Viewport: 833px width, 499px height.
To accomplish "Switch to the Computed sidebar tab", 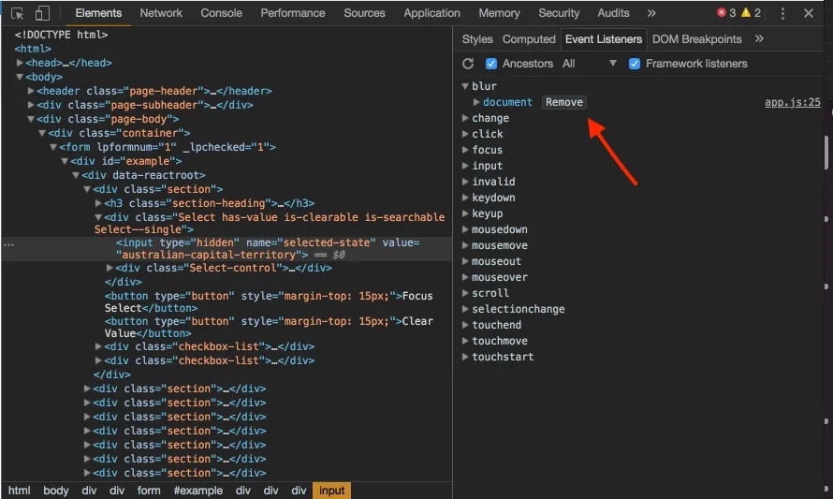I will click(x=529, y=39).
